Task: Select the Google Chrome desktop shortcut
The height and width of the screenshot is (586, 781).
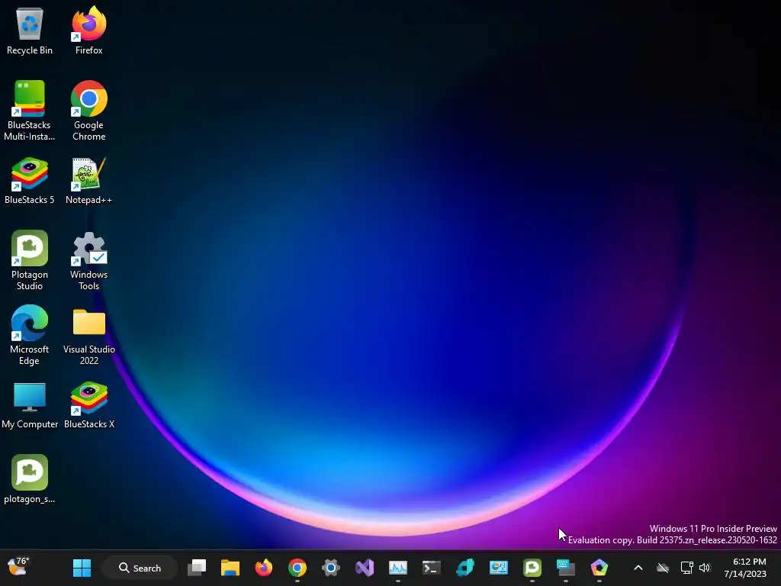Action: coord(88,111)
